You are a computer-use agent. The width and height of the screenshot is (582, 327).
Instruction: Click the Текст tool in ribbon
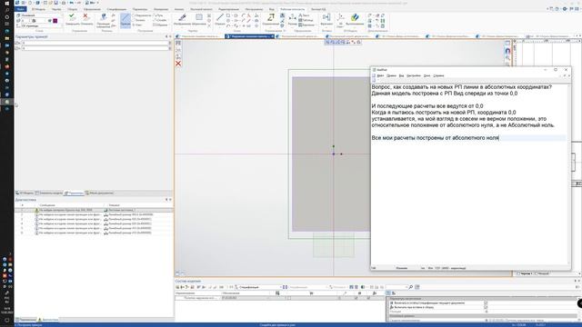(x=305, y=15)
